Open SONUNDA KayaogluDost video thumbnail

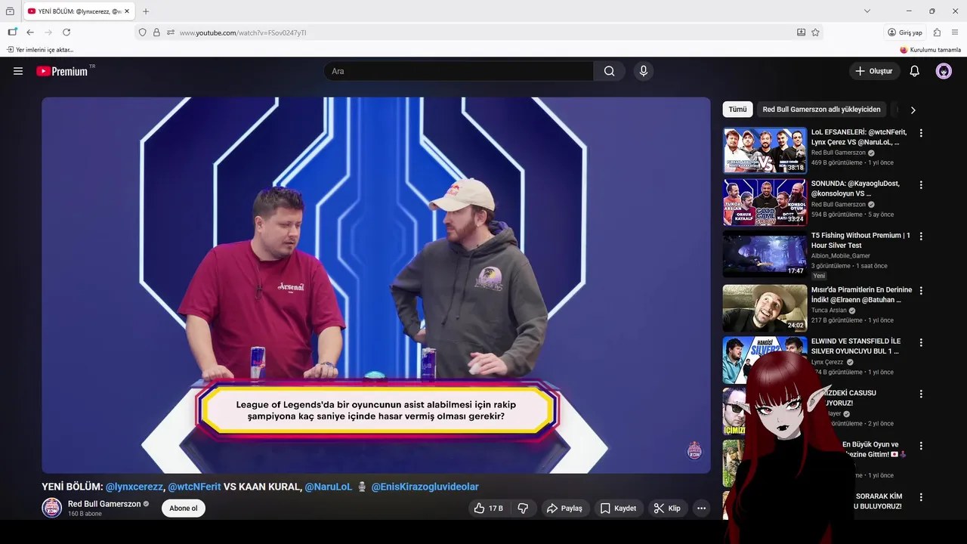coord(765,202)
